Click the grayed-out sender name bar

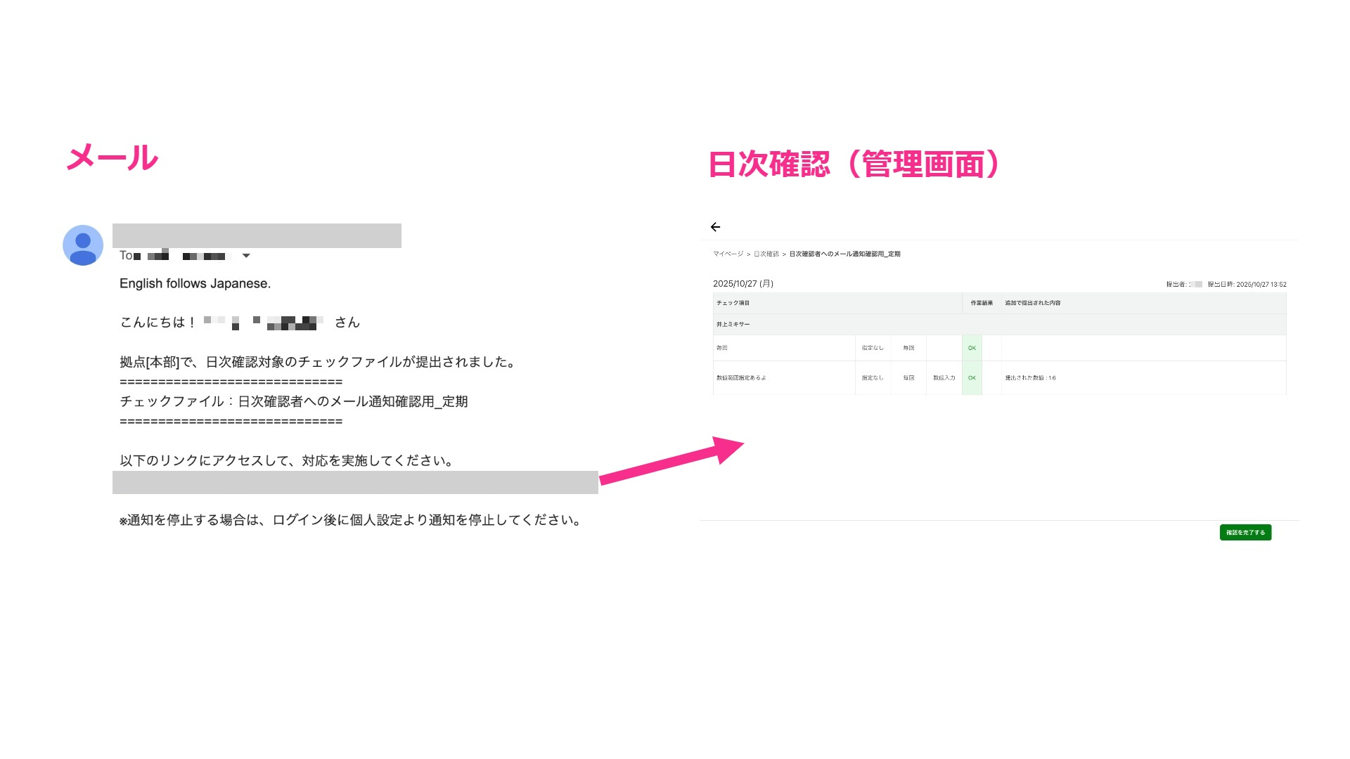[257, 235]
